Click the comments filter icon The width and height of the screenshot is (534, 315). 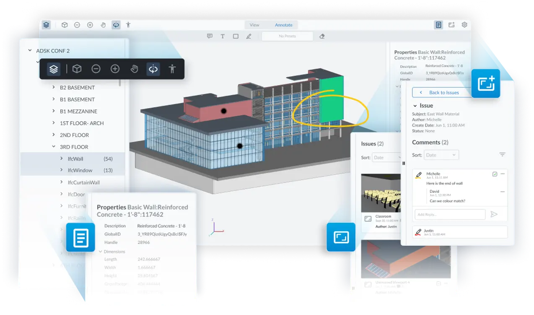503,155
